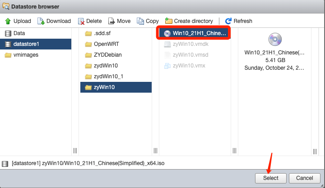Click the ISO disc icon in file list

tap(167, 33)
